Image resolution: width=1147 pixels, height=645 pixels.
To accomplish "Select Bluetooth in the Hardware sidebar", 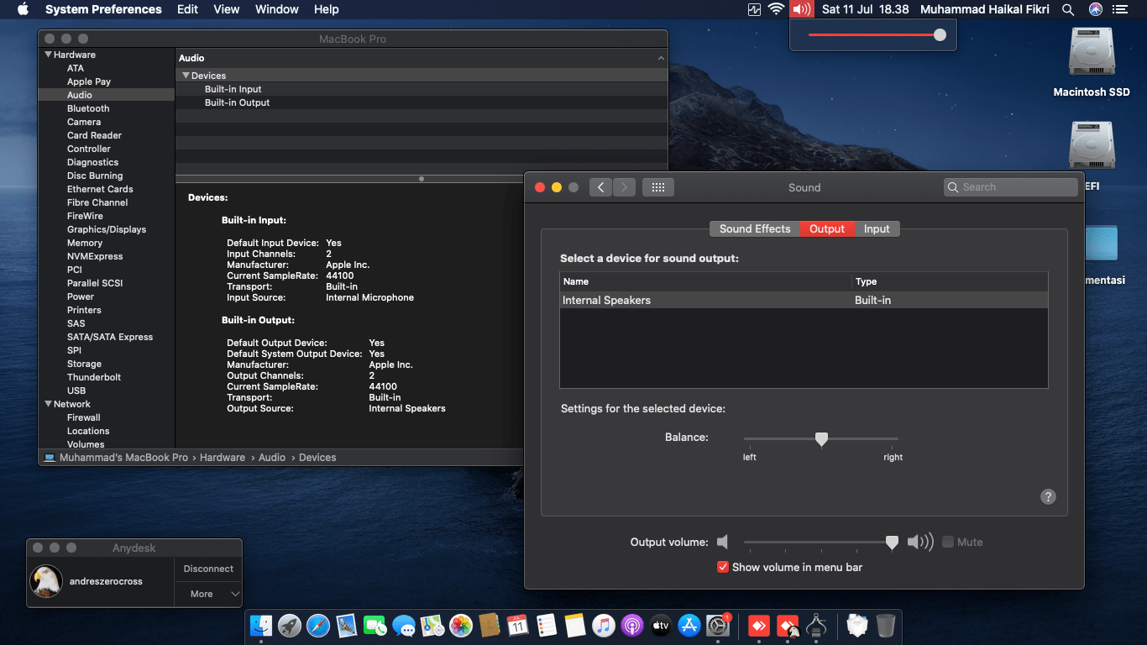I will tap(88, 108).
